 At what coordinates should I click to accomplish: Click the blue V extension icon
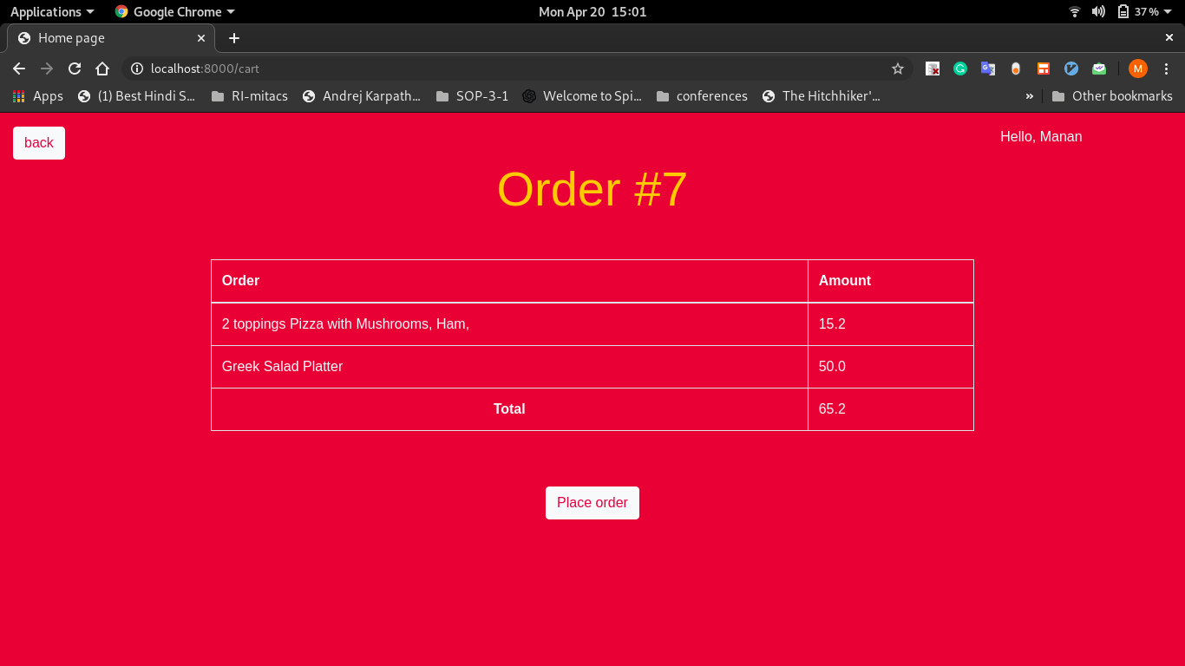[x=1070, y=69]
